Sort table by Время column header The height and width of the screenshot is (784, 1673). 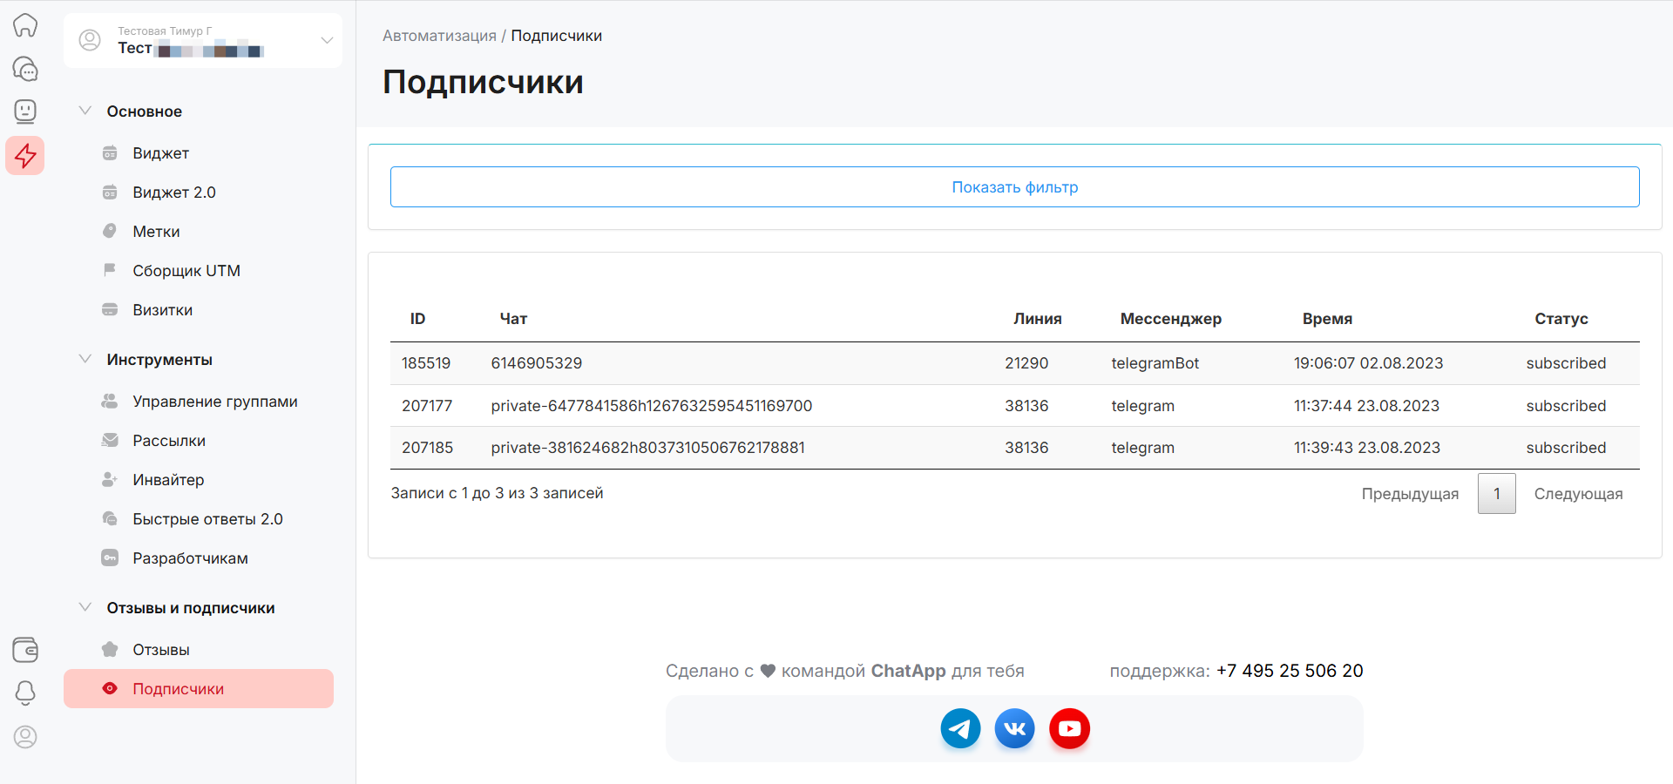1327,319
